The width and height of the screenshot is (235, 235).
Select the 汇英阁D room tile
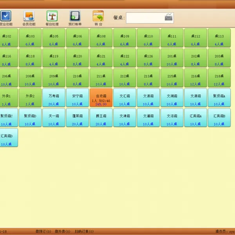[9, 137]
